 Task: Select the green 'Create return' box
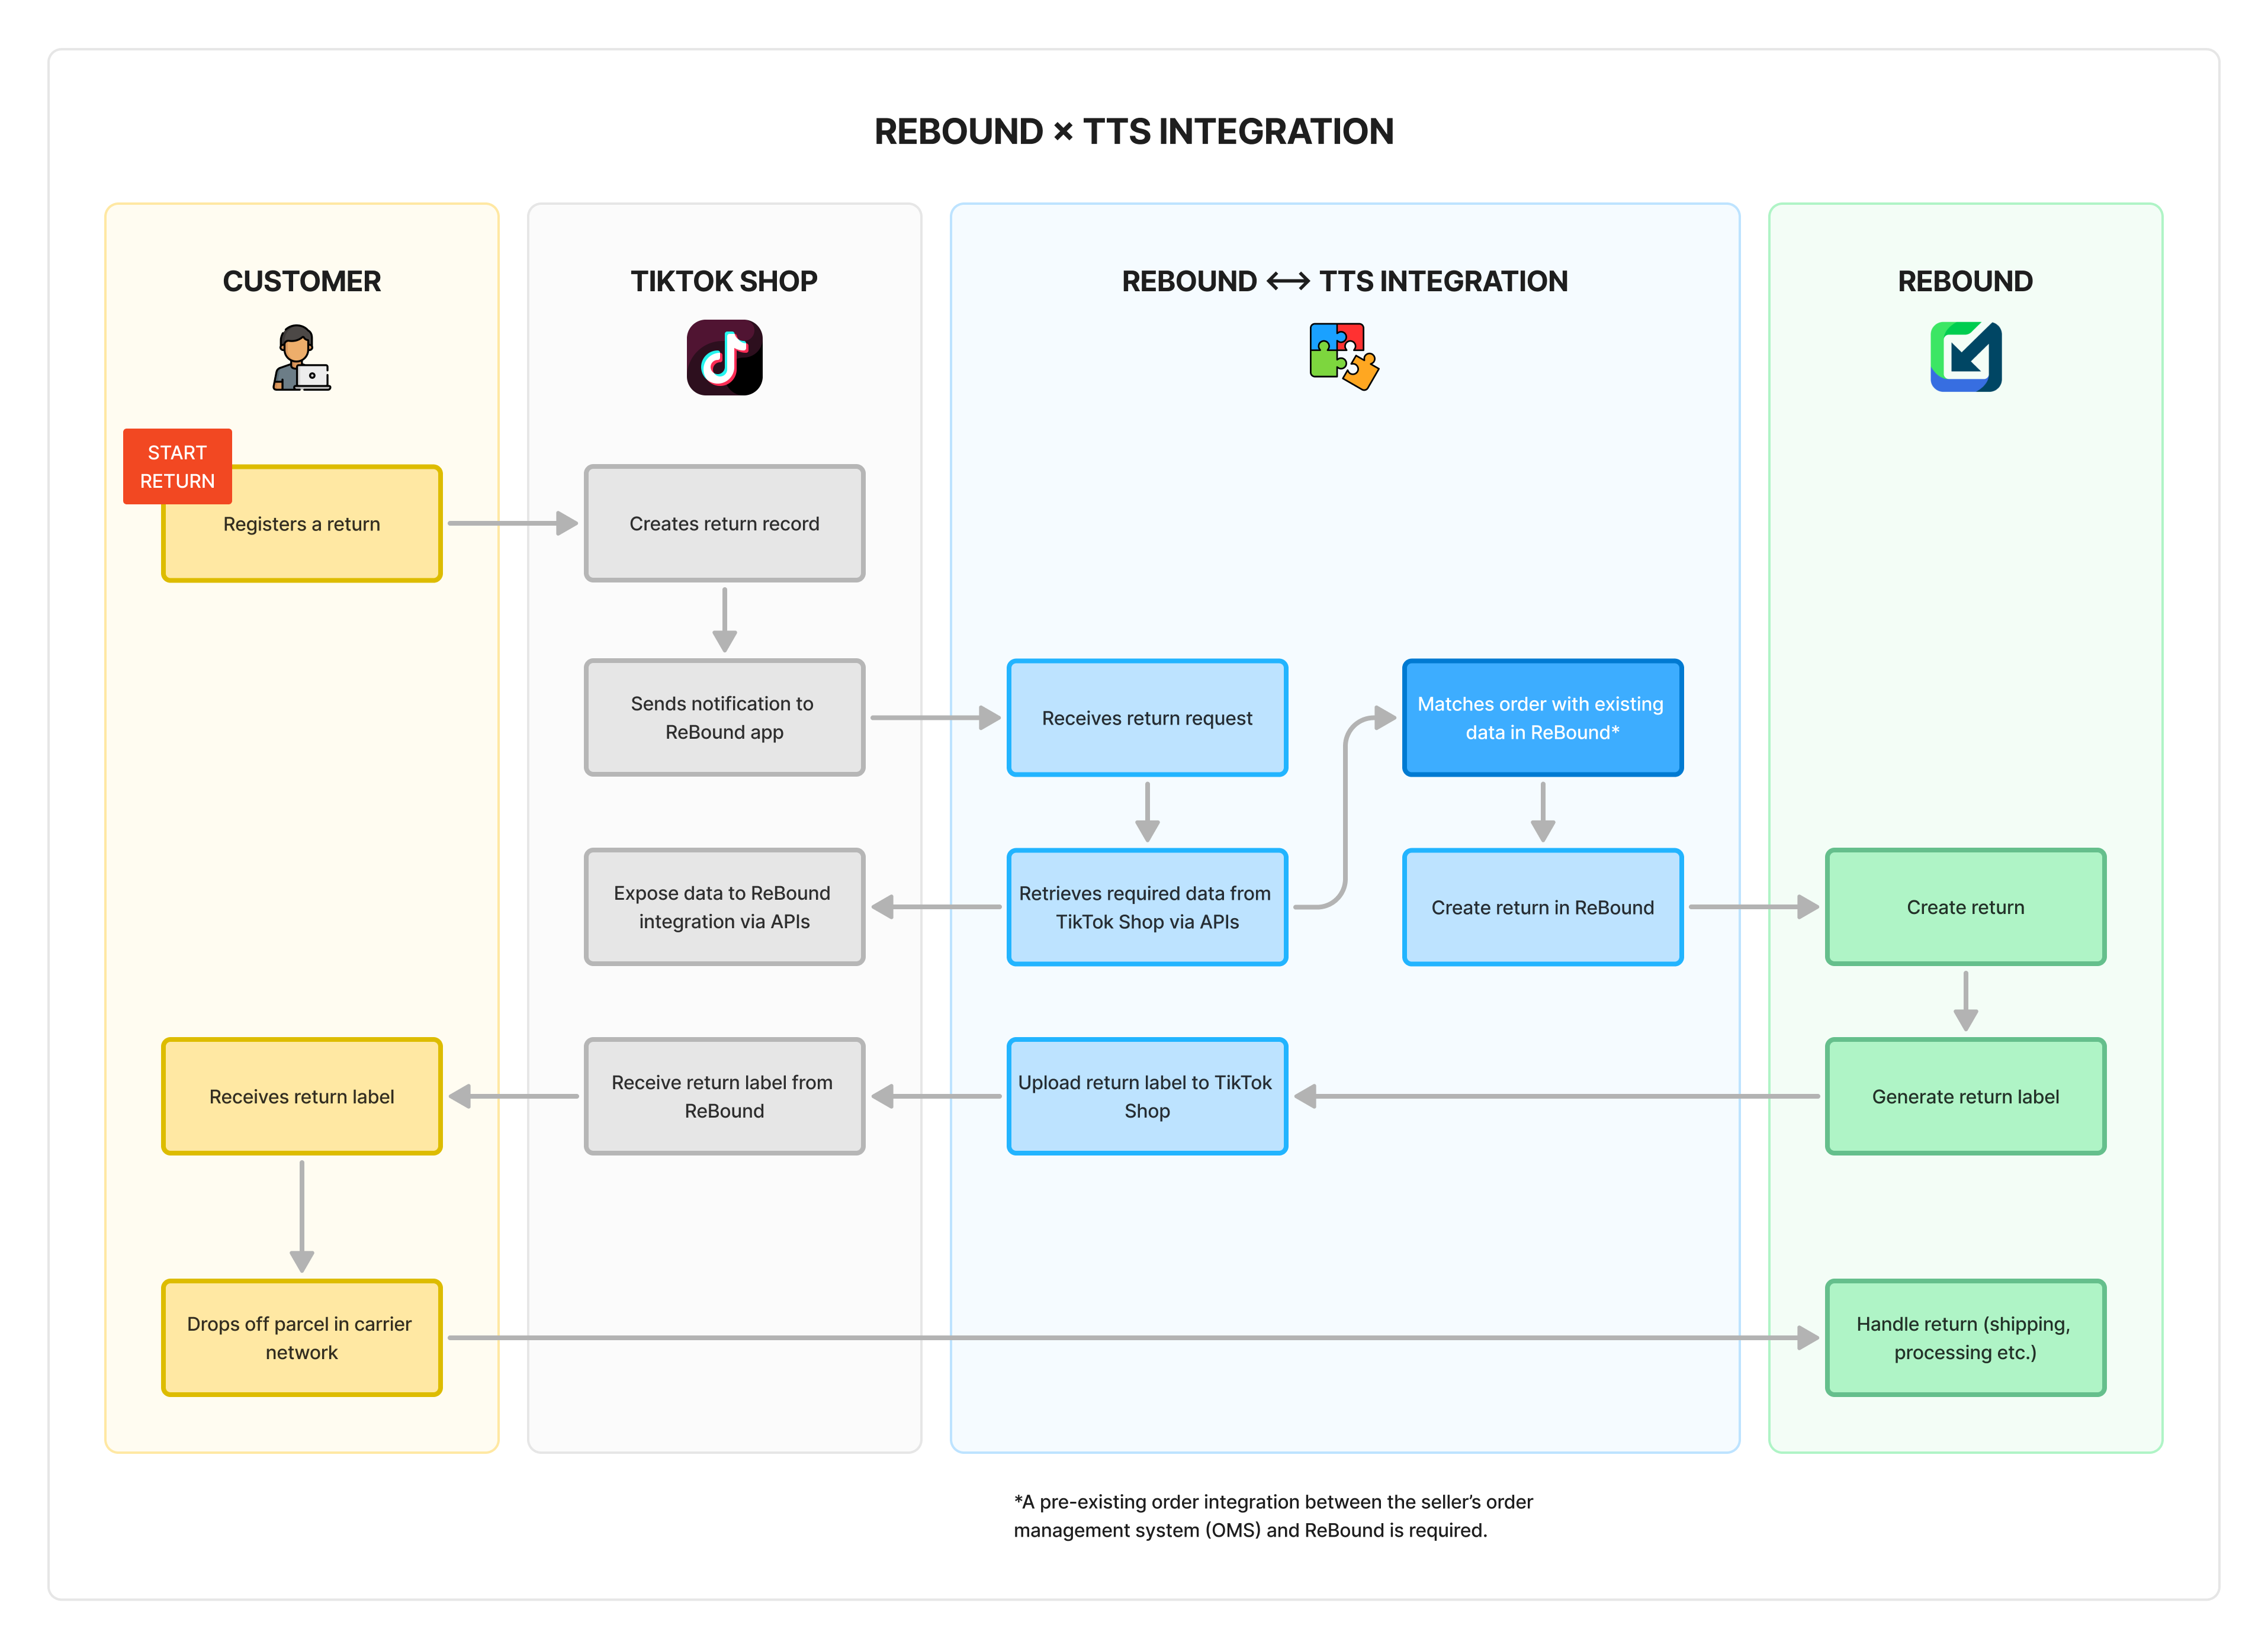(1965, 907)
